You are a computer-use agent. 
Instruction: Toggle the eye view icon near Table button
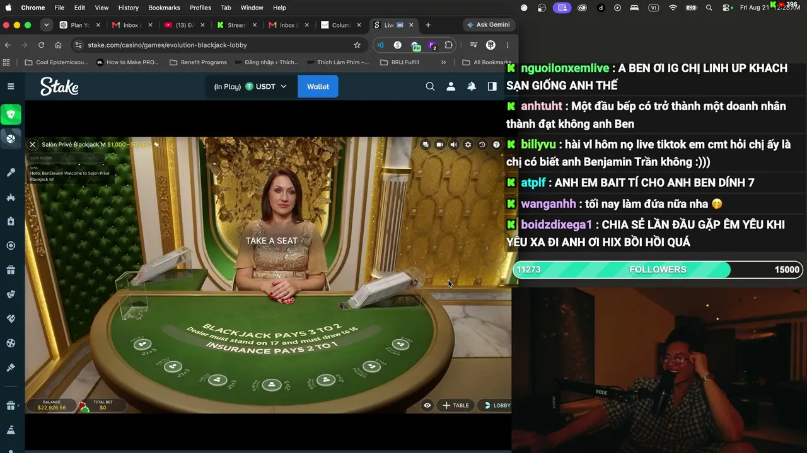[x=427, y=405]
